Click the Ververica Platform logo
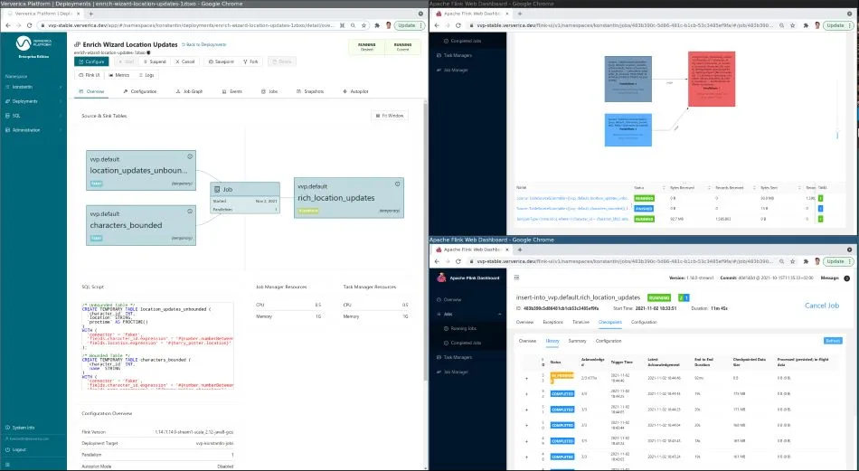The width and height of the screenshot is (859, 471). [x=33, y=45]
